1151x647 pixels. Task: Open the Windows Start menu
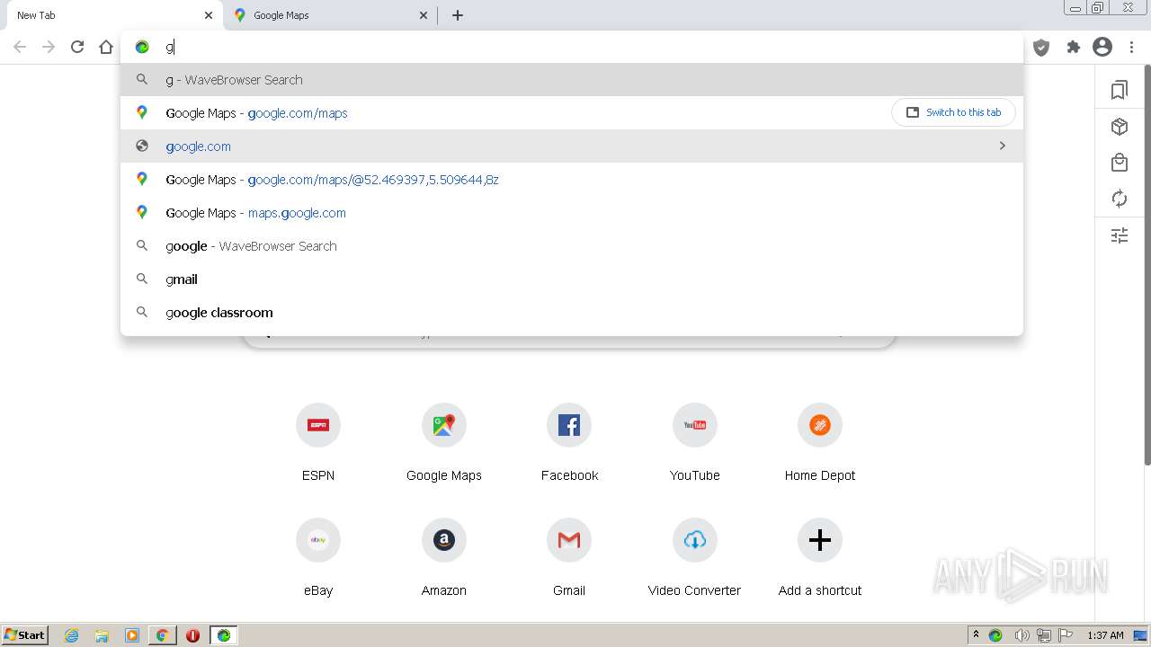(x=25, y=634)
